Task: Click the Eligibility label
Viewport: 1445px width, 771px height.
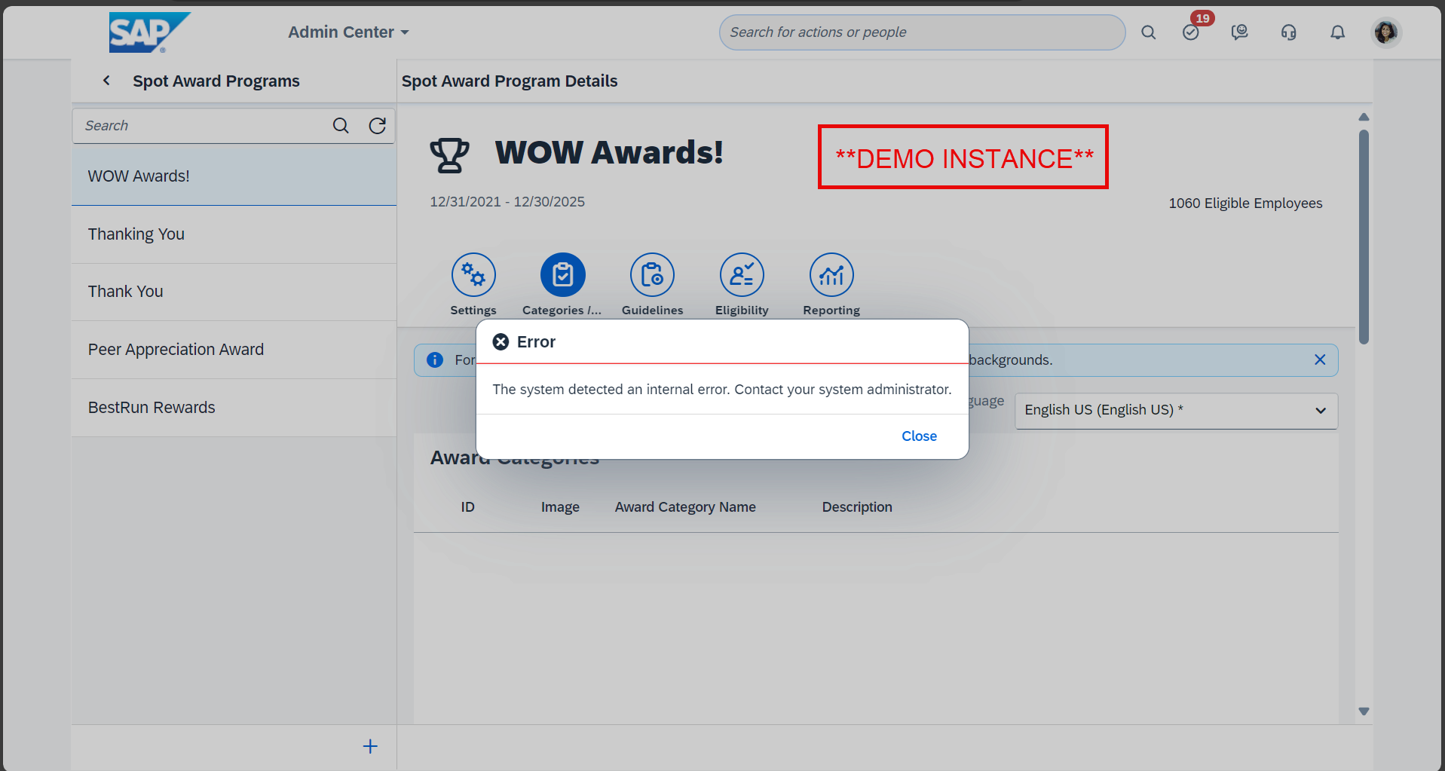Action: [742, 311]
